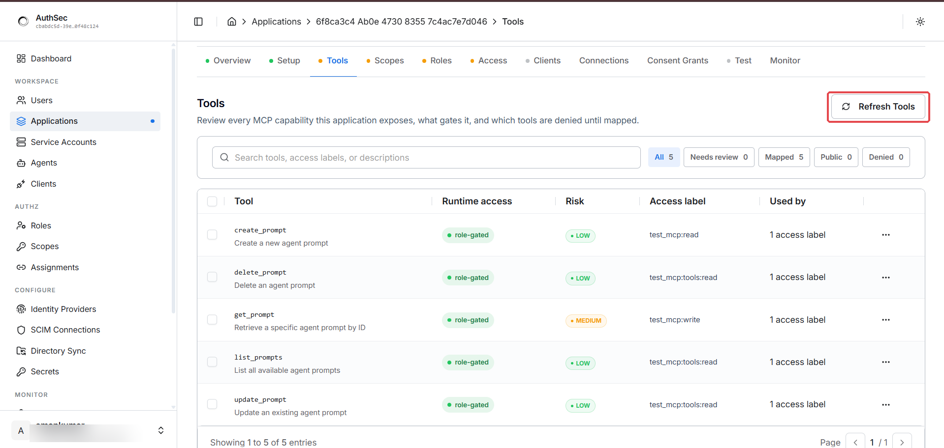This screenshot has height=448, width=944.
Task: Click the Directory Sync folder icon
Action: point(21,351)
